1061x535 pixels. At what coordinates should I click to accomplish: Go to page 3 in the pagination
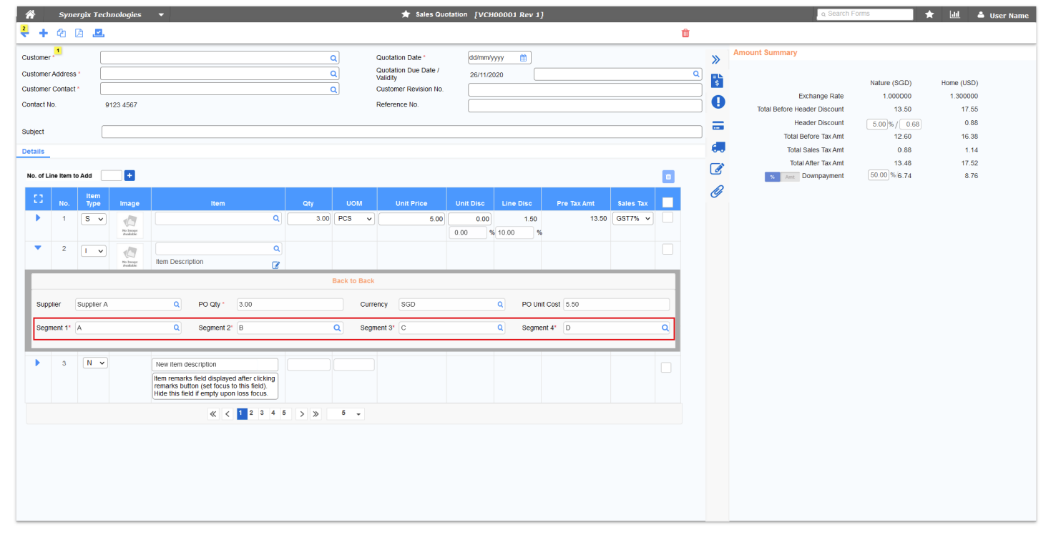click(262, 413)
